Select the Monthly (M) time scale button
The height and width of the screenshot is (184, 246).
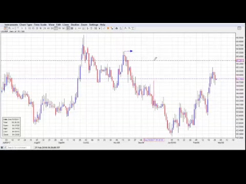pos(64,28)
